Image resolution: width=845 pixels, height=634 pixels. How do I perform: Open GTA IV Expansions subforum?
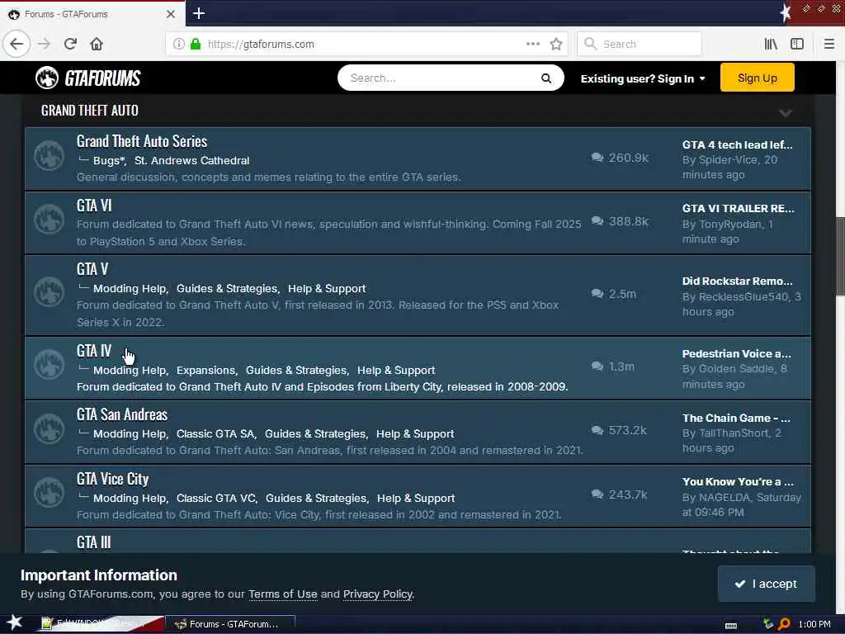(x=206, y=370)
